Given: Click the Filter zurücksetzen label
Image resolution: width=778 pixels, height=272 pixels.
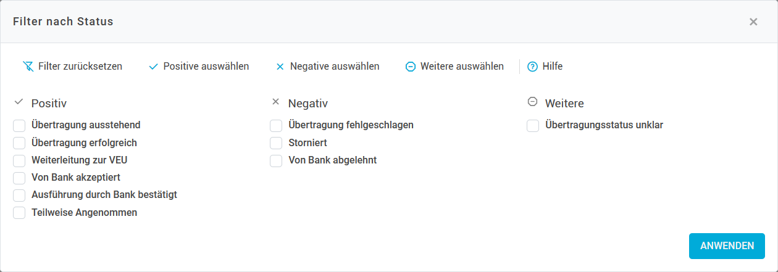Looking at the screenshot, I should [x=80, y=67].
